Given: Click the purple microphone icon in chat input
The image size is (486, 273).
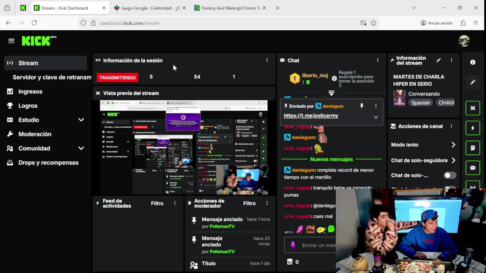Looking at the screenshot, I should pyautogui.click(x=293, y=245).
